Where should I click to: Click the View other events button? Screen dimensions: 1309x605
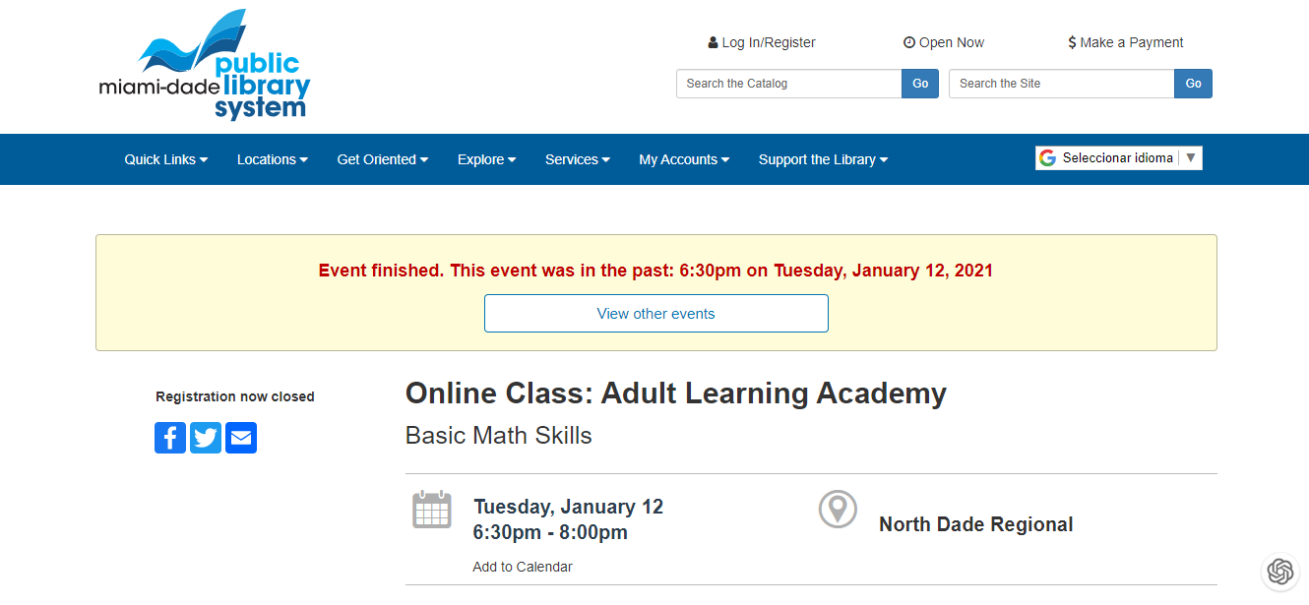[656, 314]
